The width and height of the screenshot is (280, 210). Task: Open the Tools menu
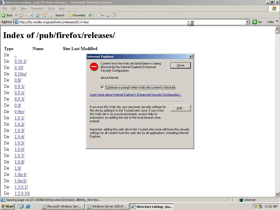(51, 8)
